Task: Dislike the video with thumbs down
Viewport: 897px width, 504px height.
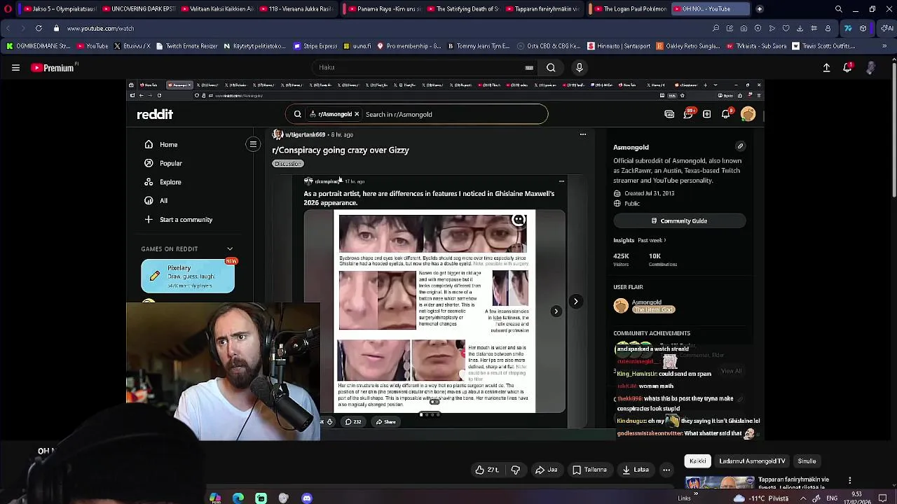Action: coord(516,470)
